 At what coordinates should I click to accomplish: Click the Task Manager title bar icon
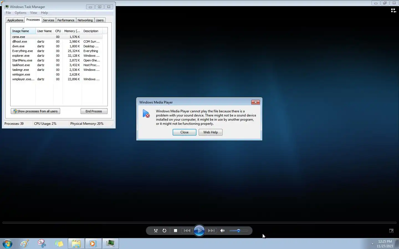pos(7,7)
